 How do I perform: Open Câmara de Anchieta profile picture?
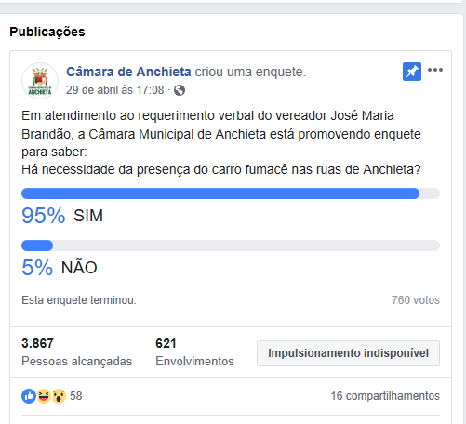point(40,81)
